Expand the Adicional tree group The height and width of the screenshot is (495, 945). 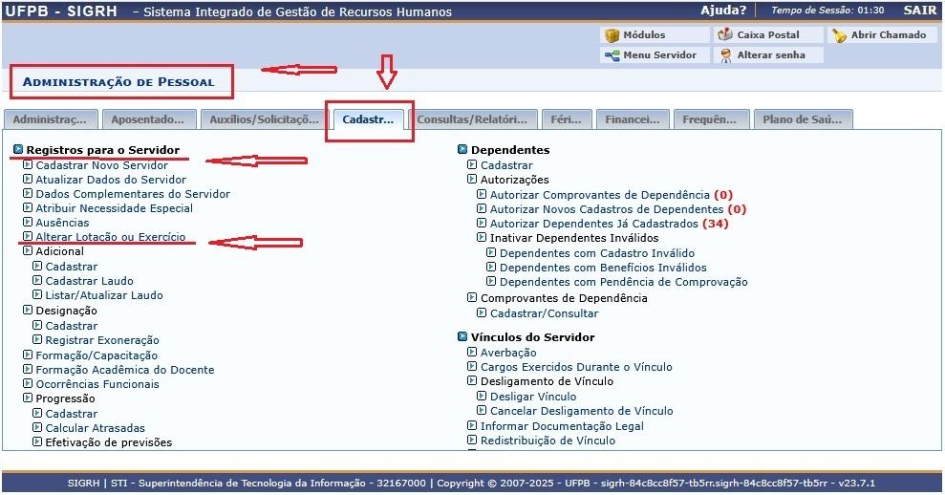pyautogui.click(x=28, y=251)
